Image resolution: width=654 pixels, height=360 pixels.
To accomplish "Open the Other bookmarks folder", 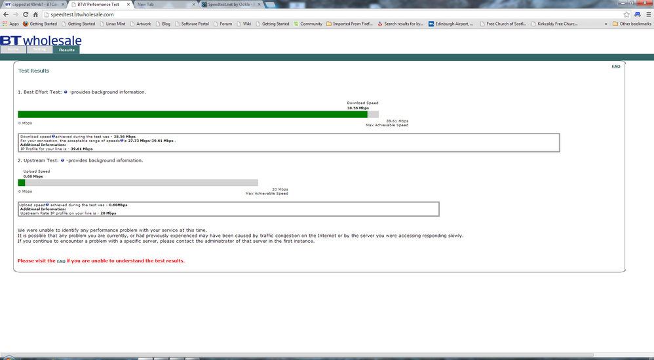I will [x=632, y=24].
